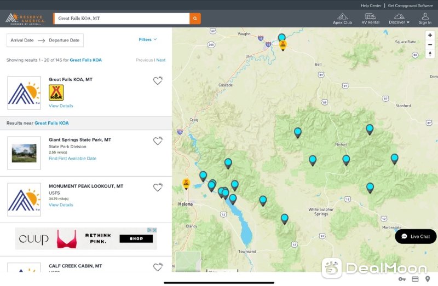
Task: Open the Sign In icon
Action: (x=425, y=19)
